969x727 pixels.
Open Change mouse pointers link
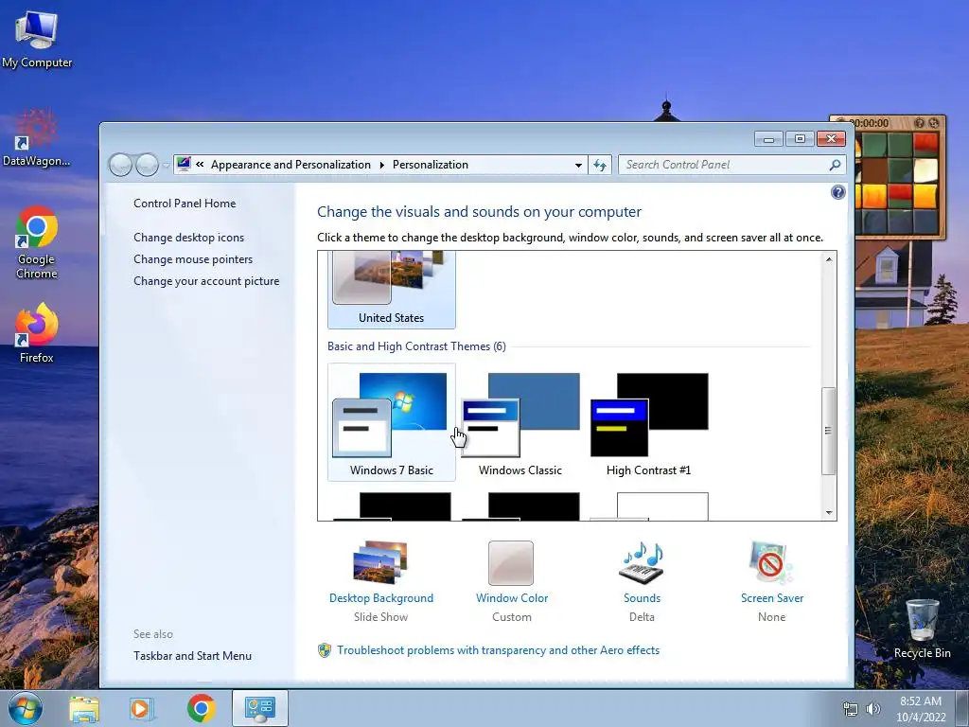(193, 259)
